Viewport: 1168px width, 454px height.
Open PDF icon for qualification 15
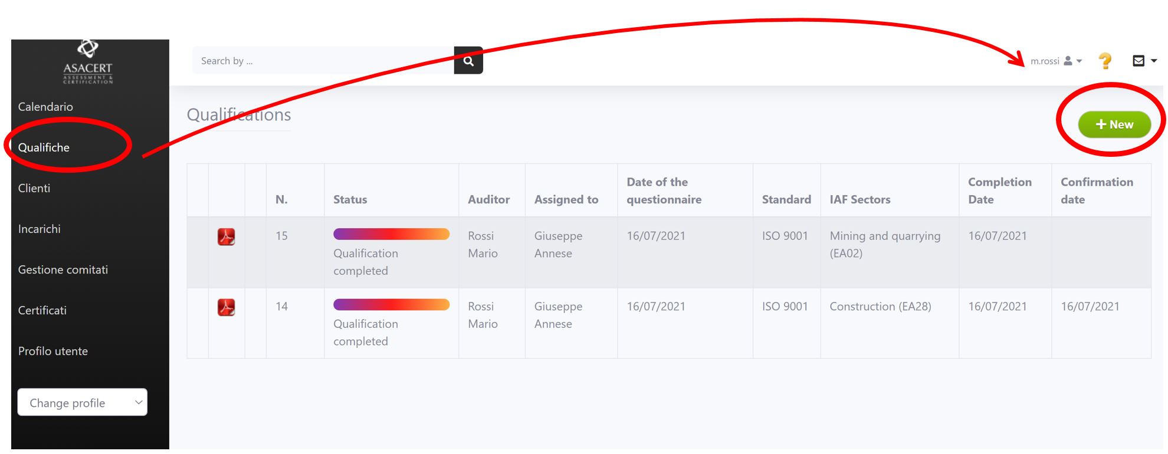tap(227, 237)
